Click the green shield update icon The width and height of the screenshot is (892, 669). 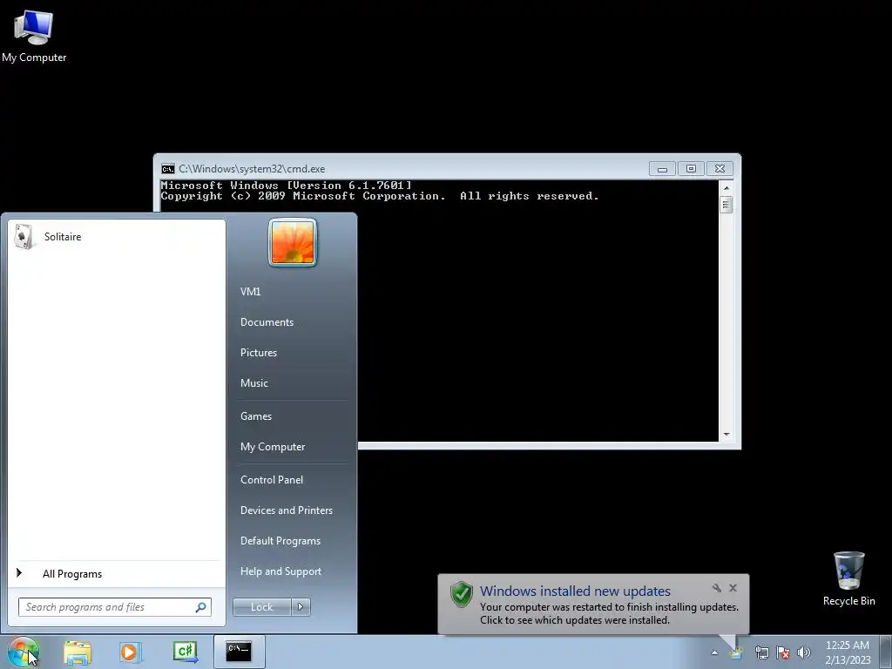(462, 594)
